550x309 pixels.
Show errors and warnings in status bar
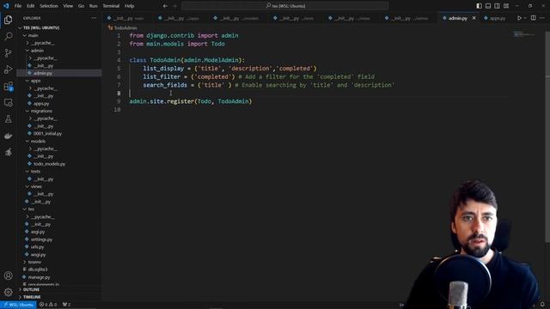pyautogui.click(x=48, y=305)
